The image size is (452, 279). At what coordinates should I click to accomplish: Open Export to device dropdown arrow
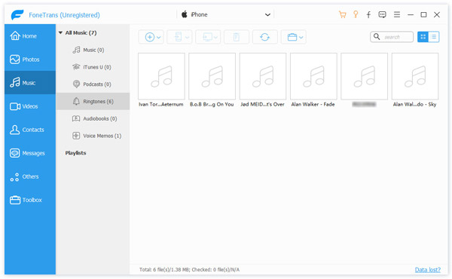tap(187, 37)
